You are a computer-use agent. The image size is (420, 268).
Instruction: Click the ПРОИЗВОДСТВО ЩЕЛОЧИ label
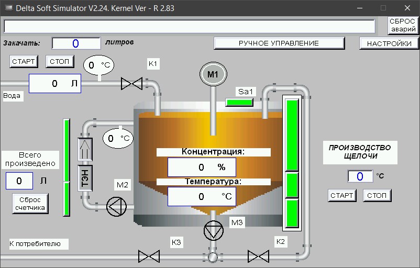coord(360,152)
